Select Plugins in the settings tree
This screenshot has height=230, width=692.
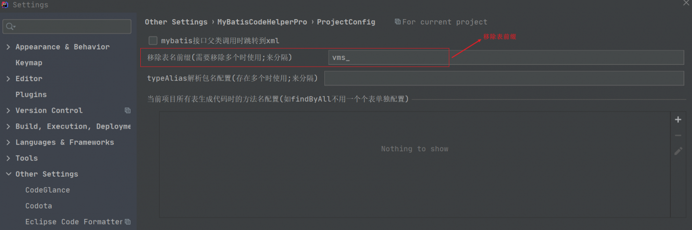pos(31,95)
